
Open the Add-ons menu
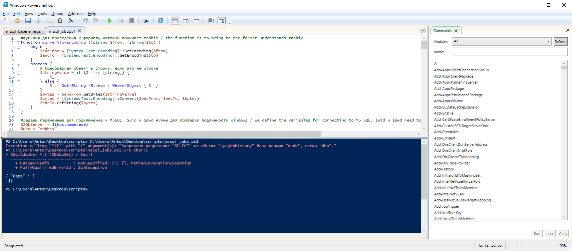pos(76,14)
